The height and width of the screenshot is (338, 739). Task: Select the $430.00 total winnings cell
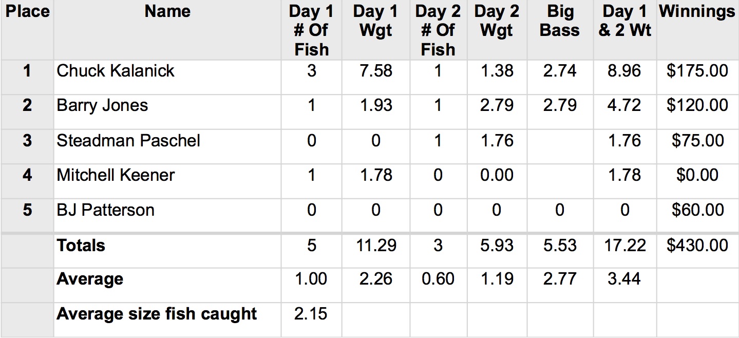click(x=697, y=246)
